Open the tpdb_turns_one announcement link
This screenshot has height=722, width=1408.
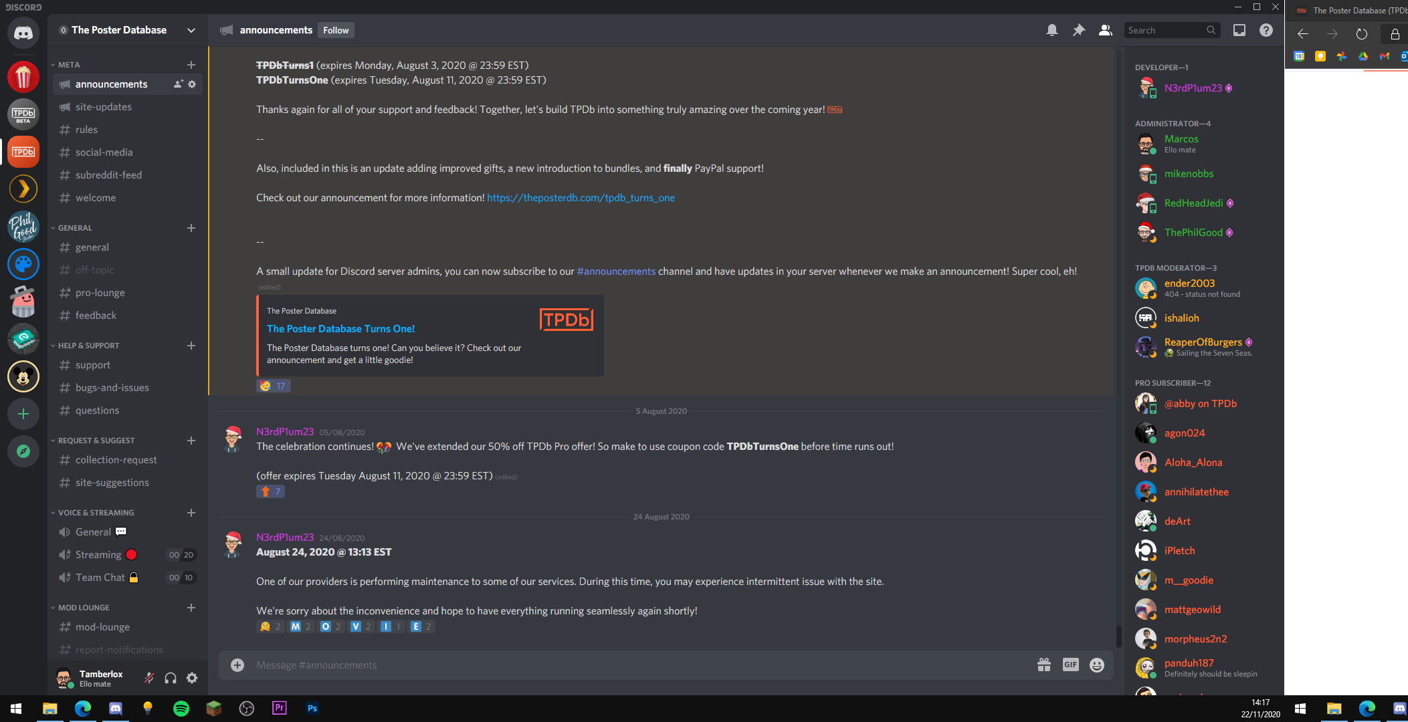581,198
